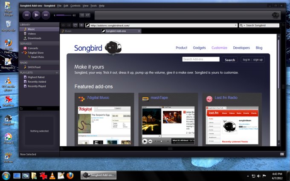The height and width of the screenshot is (181, 290).
Task: Open the Tools menu
Action: click(x=93, y=6)
